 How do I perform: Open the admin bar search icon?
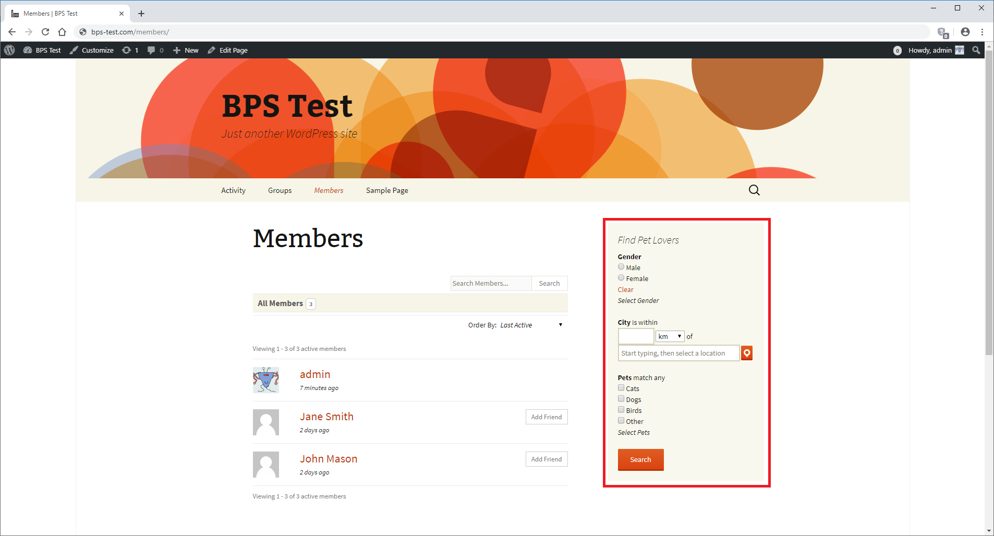(x=975, y=50)
